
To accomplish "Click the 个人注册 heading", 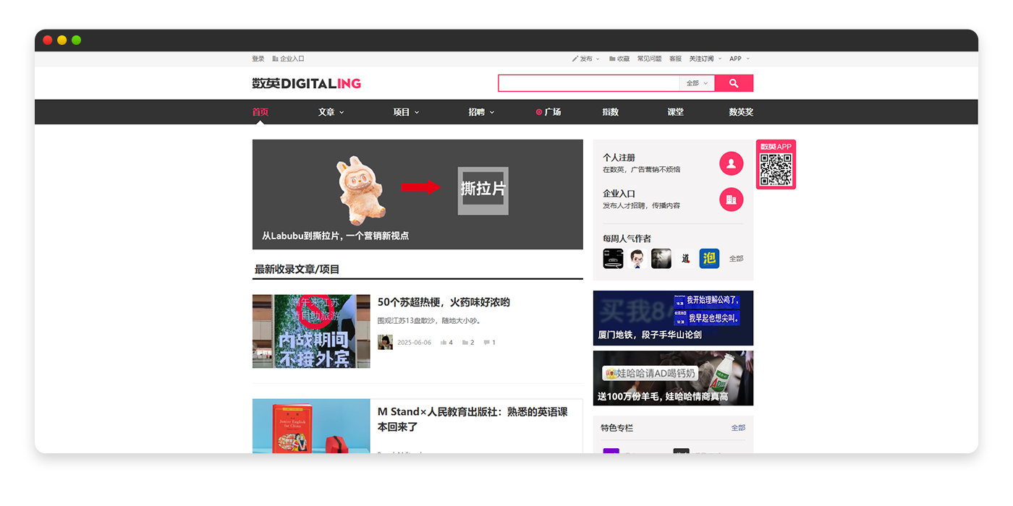I will [619, 158].
